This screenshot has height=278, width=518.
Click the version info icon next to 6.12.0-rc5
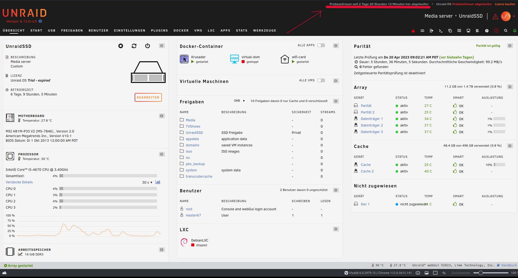40,21
